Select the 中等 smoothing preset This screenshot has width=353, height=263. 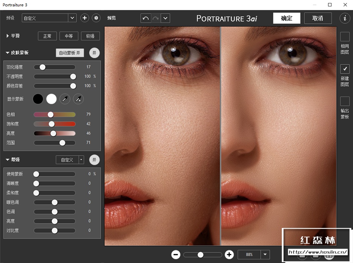(69, 36)
